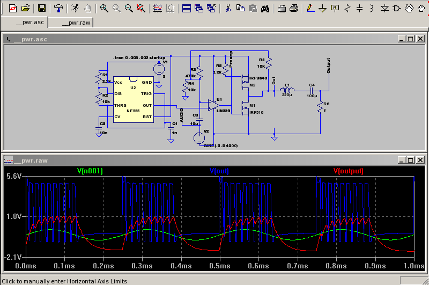Select the .tran 0.003 .002 startup directive
The height and width of the screenshot is (285, 429).
(x=139, y=58)
